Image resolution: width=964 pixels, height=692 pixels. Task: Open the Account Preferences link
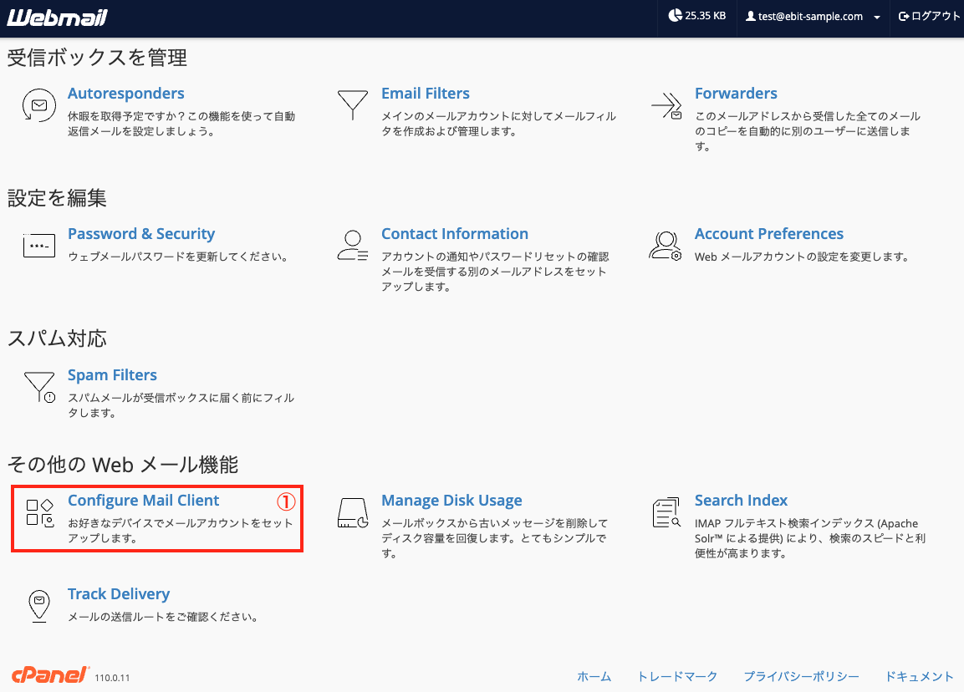pos(769,234)
